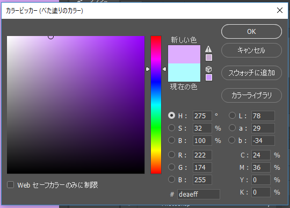290x208 pixels.
Task: Click the right hue slider arrow
Action: pos(164,69)
